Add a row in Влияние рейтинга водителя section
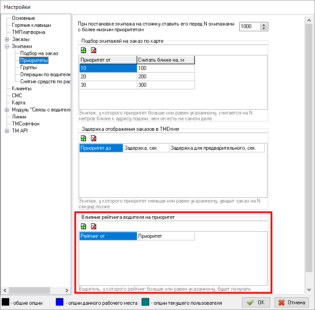The height and width of the screenshot is (310, 315). [x=84, y=226]
